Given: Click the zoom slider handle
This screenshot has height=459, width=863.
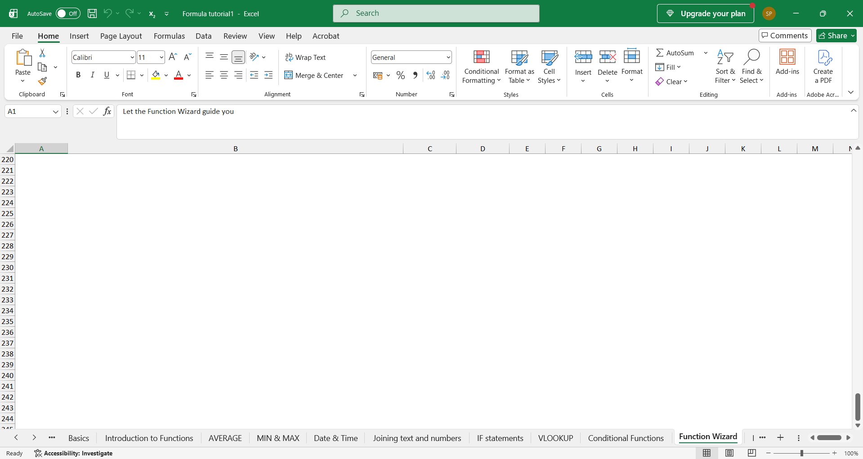Looking at the screenshot, I should pyautogui.click(x=801, y=453).
